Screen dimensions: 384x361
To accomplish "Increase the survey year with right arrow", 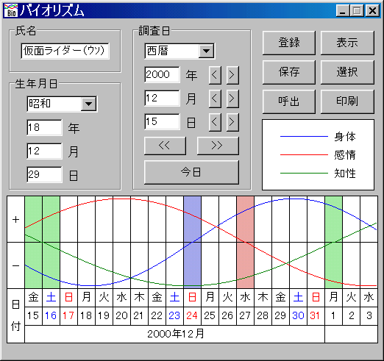I will pos(232,75).
